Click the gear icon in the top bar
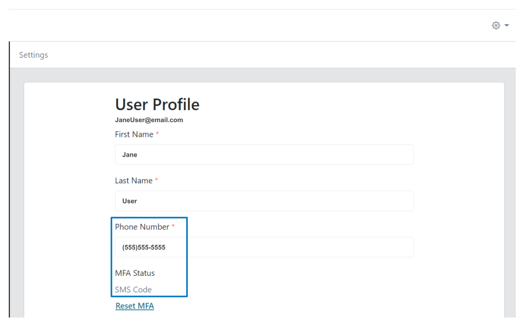 496,25
